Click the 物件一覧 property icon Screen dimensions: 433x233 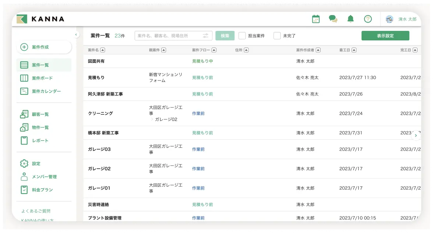[24, 128]
